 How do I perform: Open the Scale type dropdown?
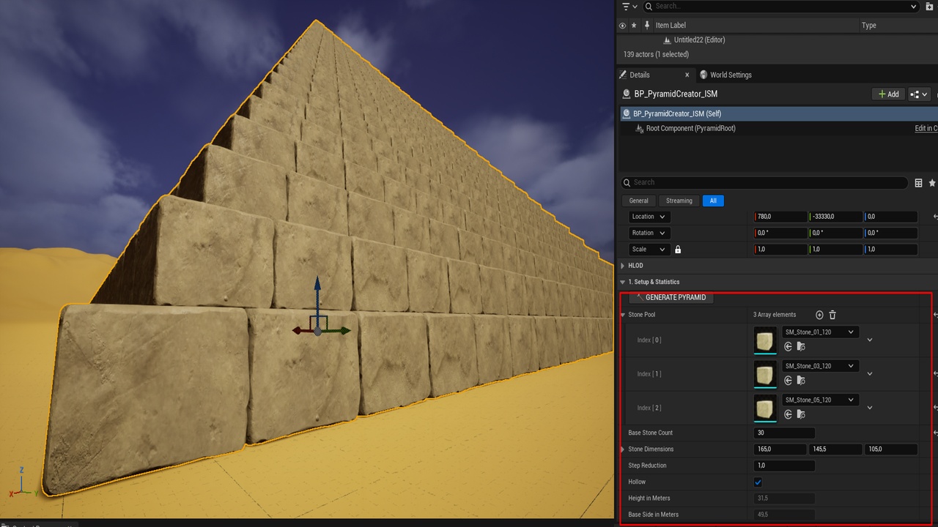pos(649,250)
